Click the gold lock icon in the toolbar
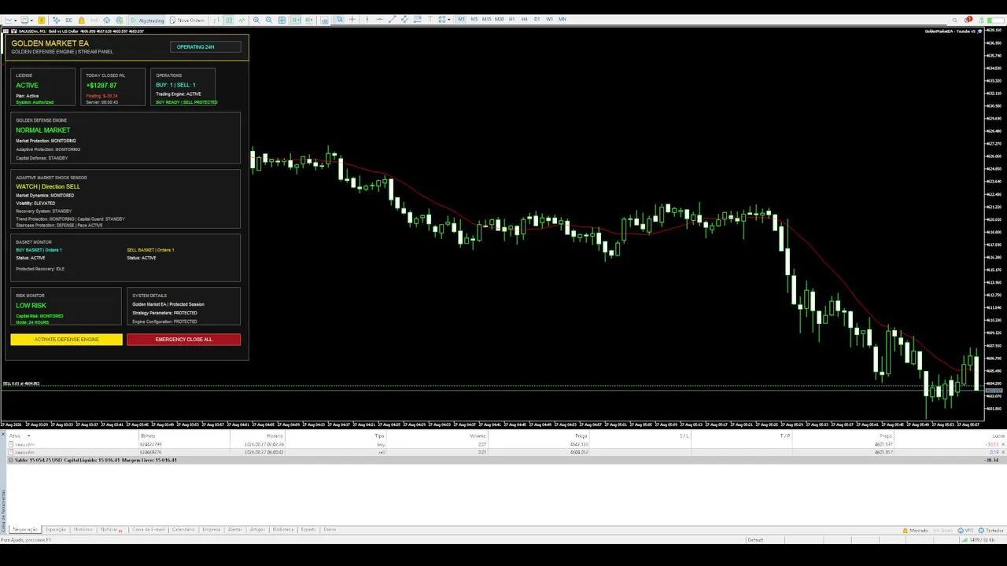 (x=82, y=20)
